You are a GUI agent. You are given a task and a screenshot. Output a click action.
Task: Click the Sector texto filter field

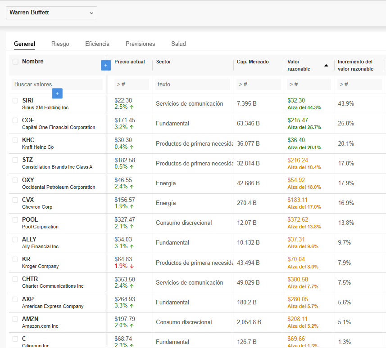pyautogui.click(x=192, y=84)
